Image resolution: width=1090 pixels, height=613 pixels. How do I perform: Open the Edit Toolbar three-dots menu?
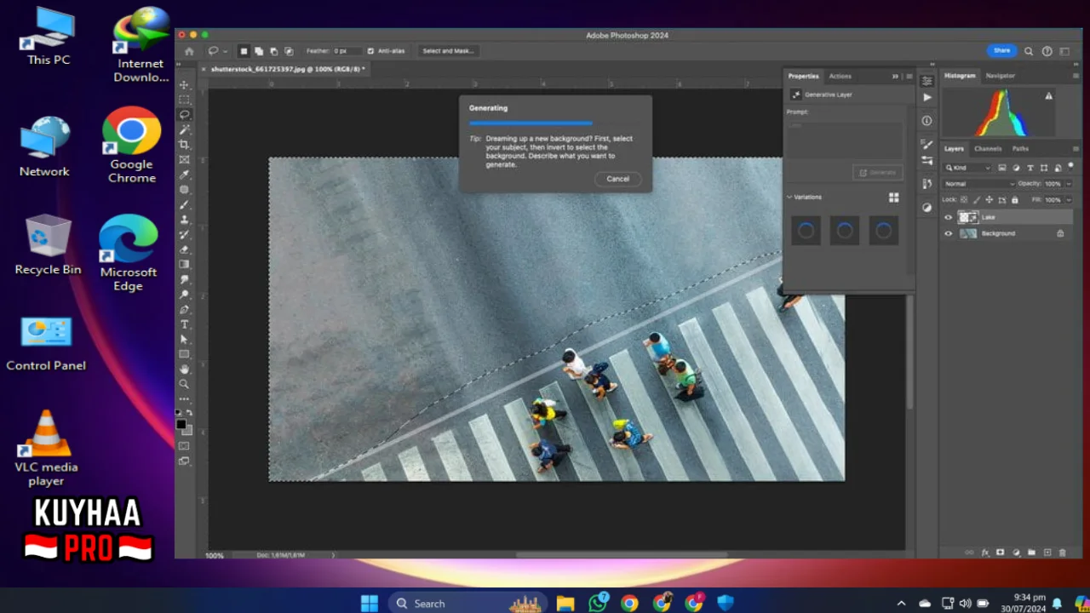184,398
